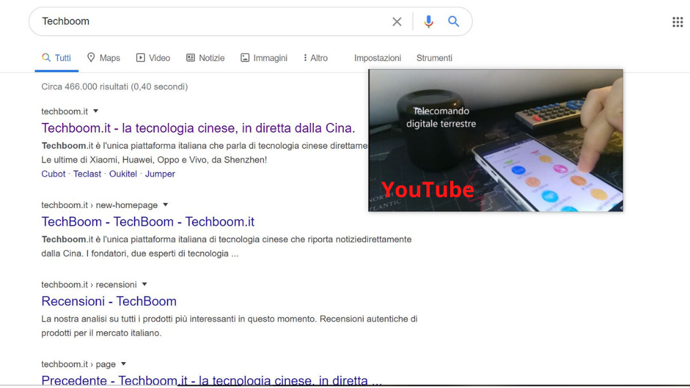Expand the arrow next to techboom.it › page
690x388 pixels.
(x=124, y=364)
